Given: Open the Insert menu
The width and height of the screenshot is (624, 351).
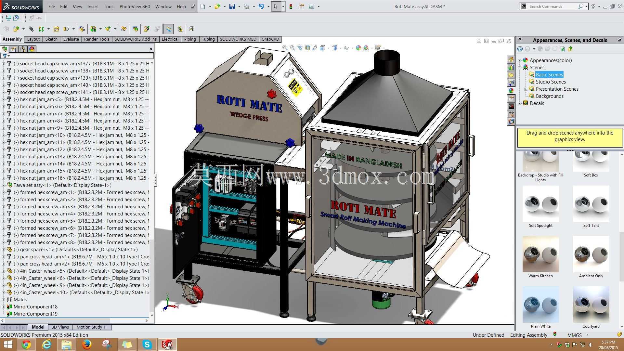Looking at the screenshot, I should 93,6.
